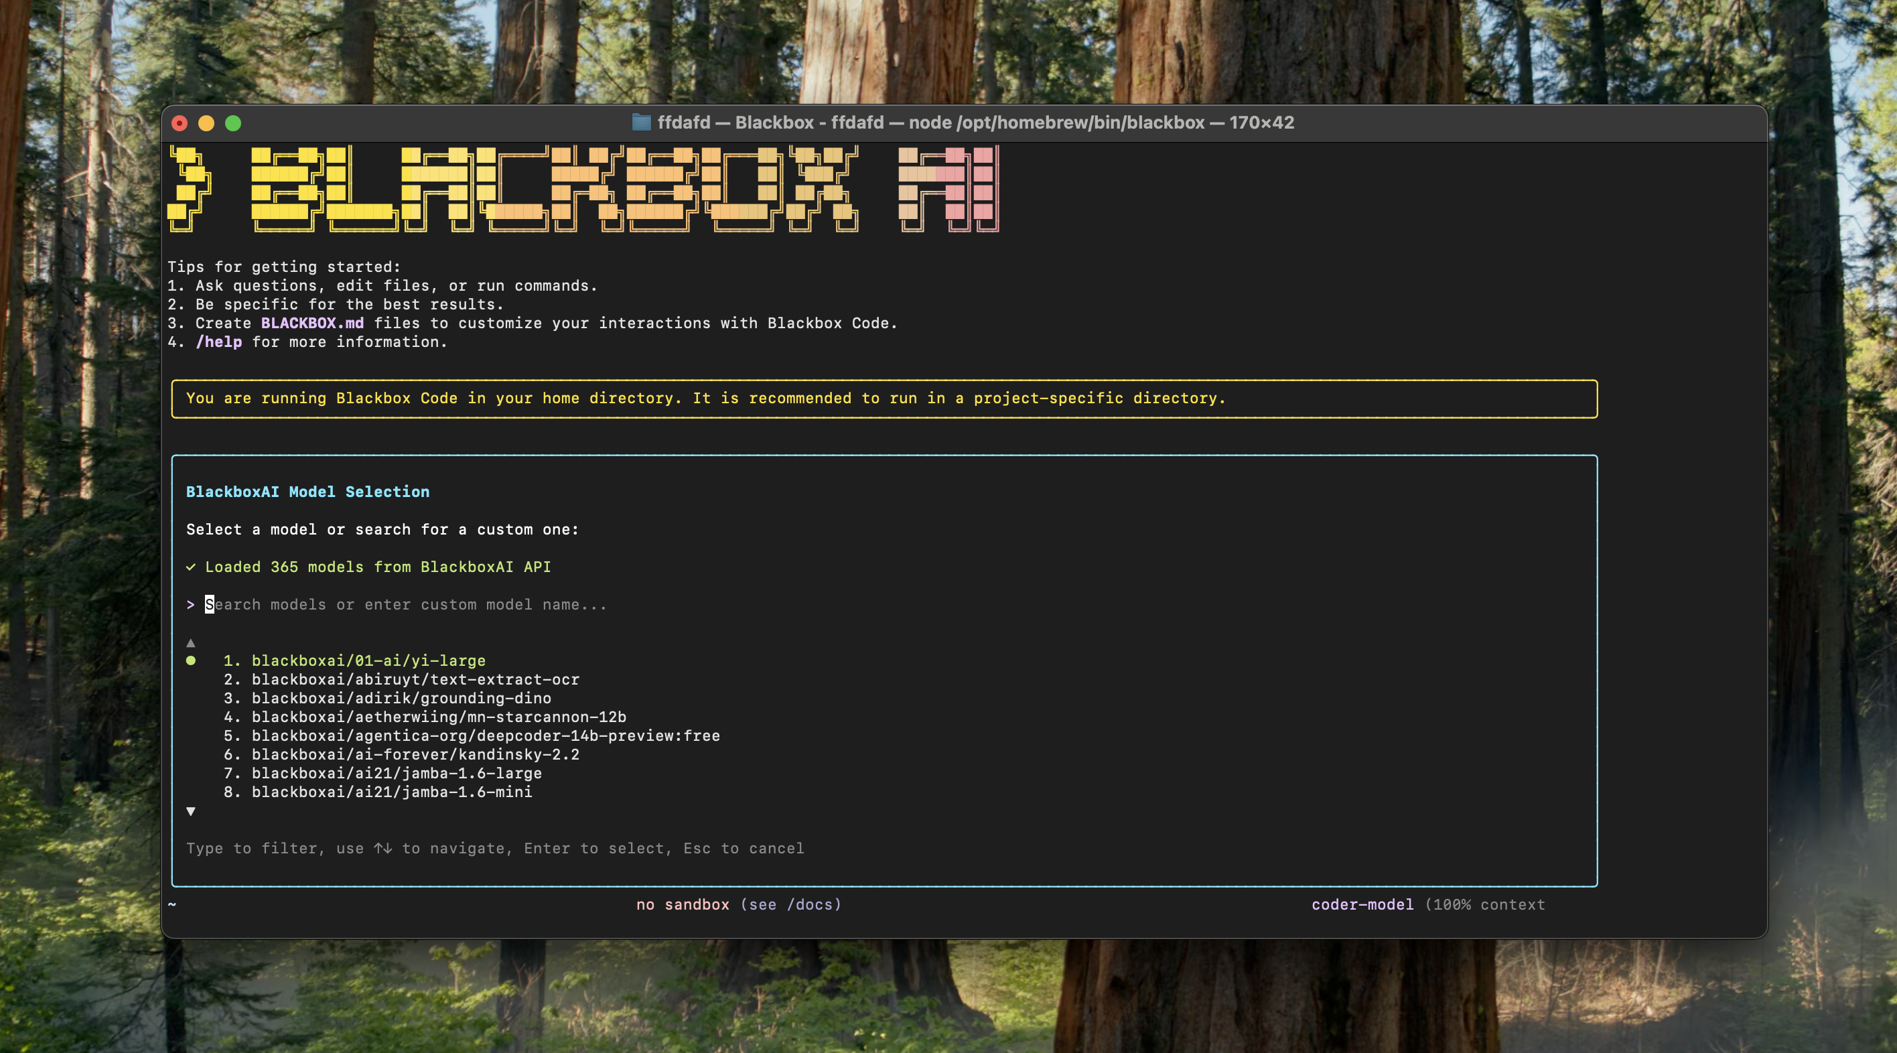Click the tilde directory indicator in footer
The width and height of the screenshot is (1897, 1053).
pos(171,904)
